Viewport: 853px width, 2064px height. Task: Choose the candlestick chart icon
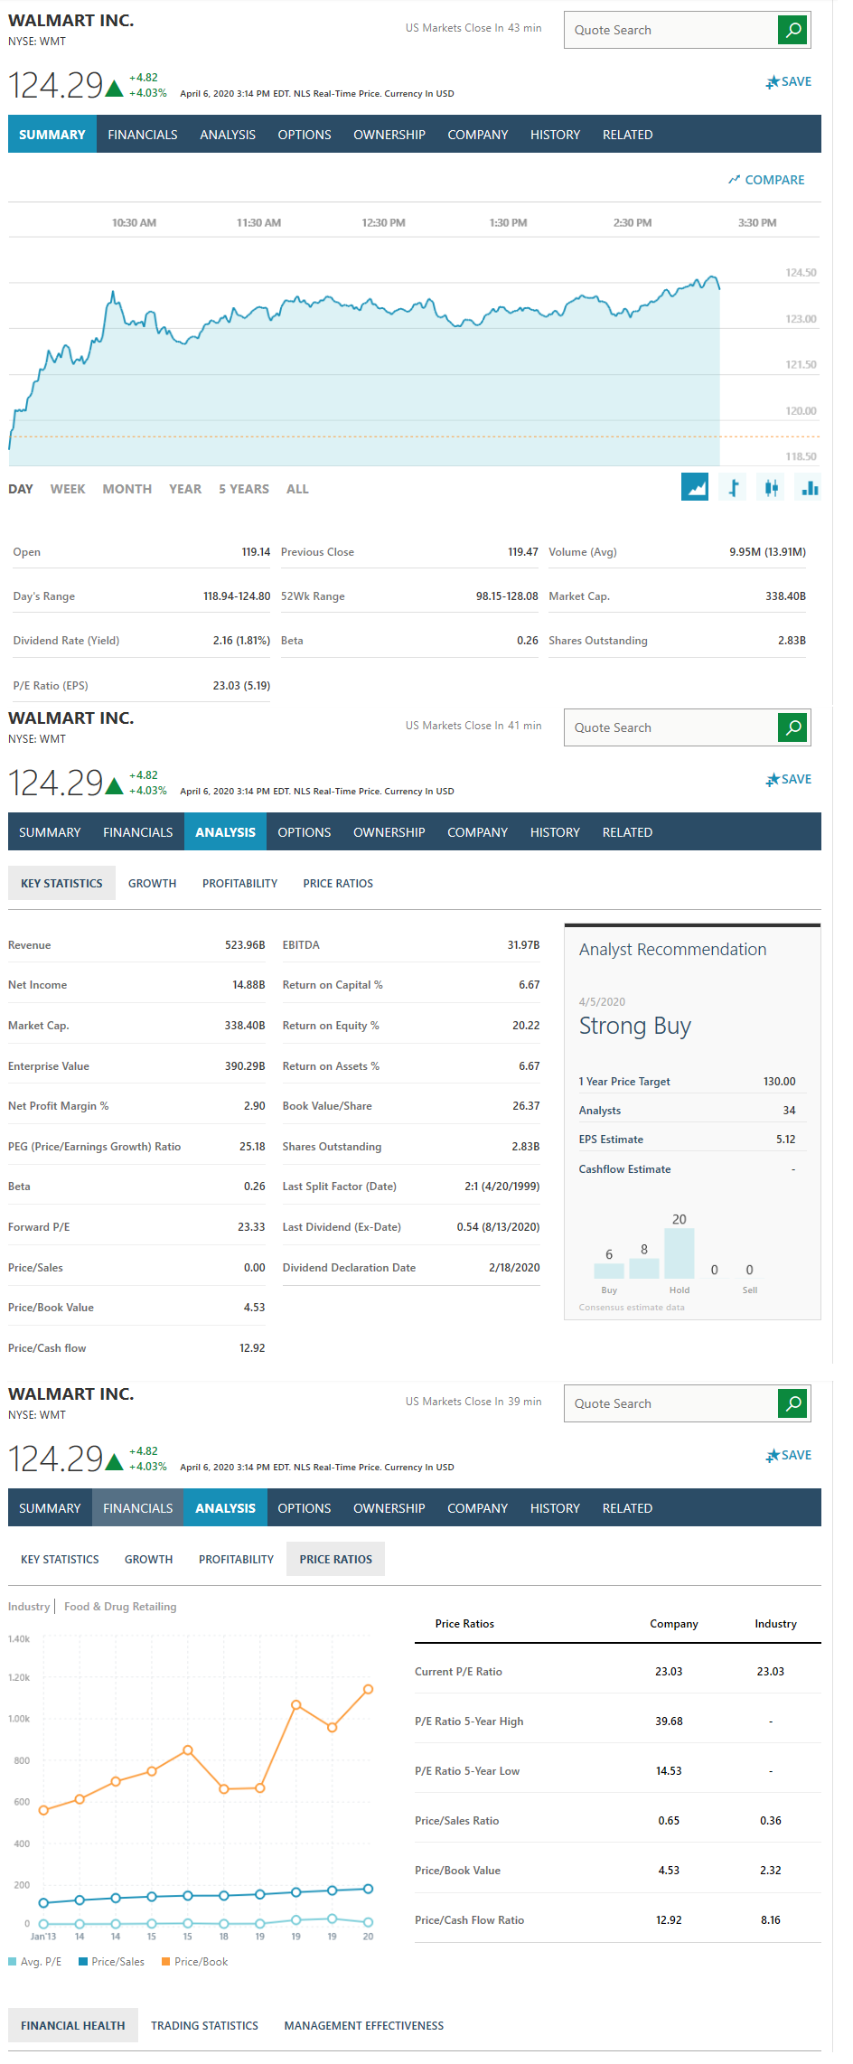[771, 487]
